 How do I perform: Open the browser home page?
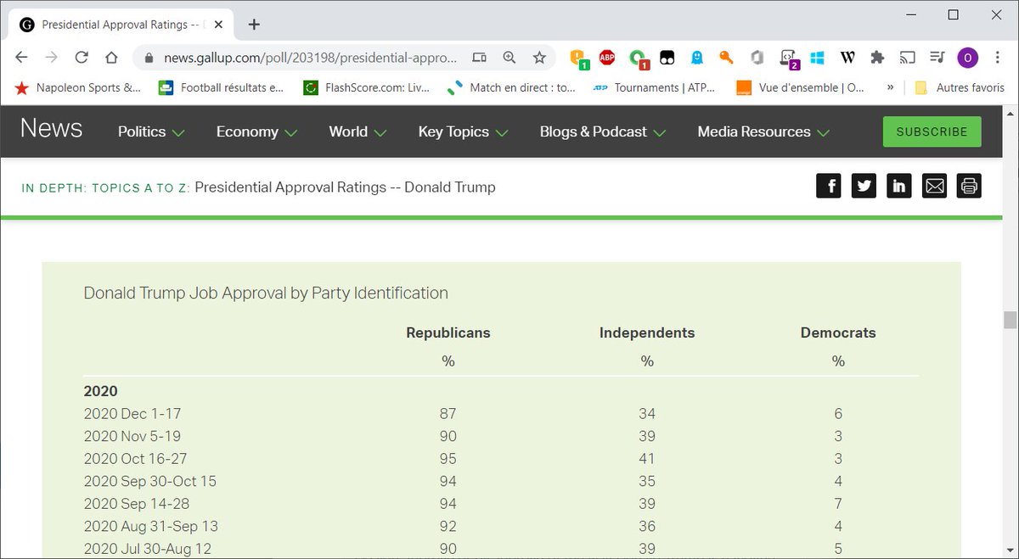tap(111, 58)
